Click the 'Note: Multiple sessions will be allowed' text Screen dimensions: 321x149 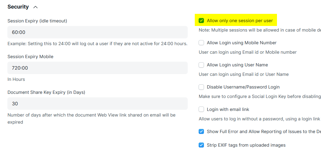[260, 30]
